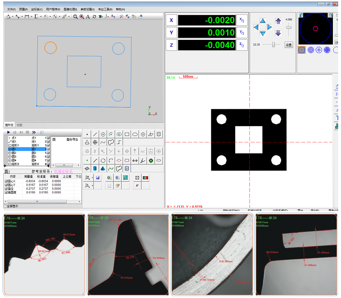Click the fast-forward double arrow control
Image resolution: width=341 pixels, height=298 pixels.
[34, 132]
